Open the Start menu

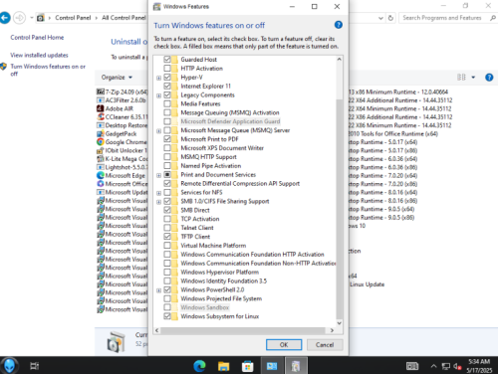point(9,365)
